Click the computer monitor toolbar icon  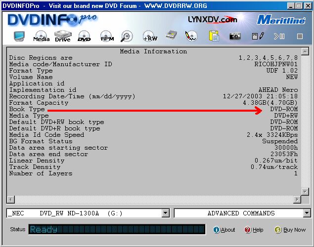tap(19, 36)
